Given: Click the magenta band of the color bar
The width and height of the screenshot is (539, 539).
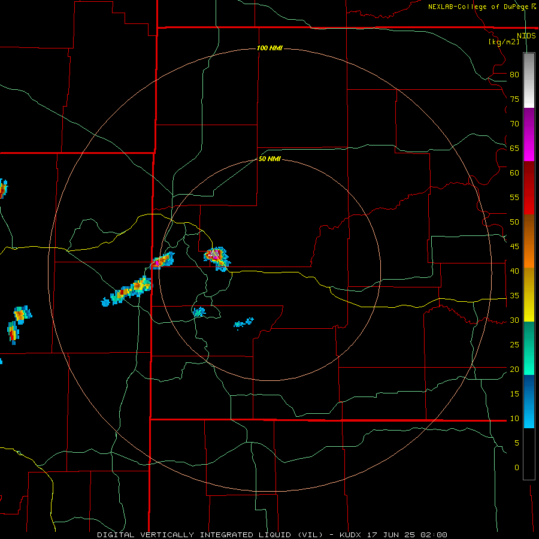Looking at the screenshot, I should pos(529,135).
